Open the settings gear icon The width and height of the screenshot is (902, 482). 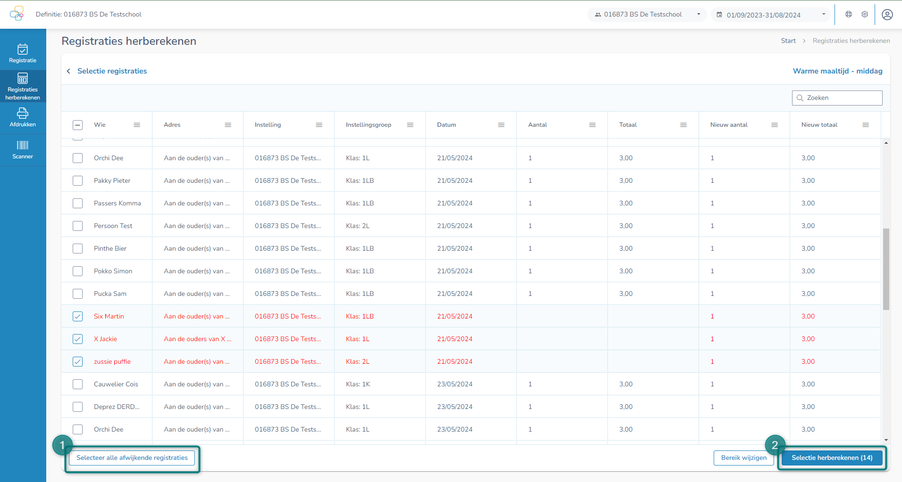[x=865, y=14]
